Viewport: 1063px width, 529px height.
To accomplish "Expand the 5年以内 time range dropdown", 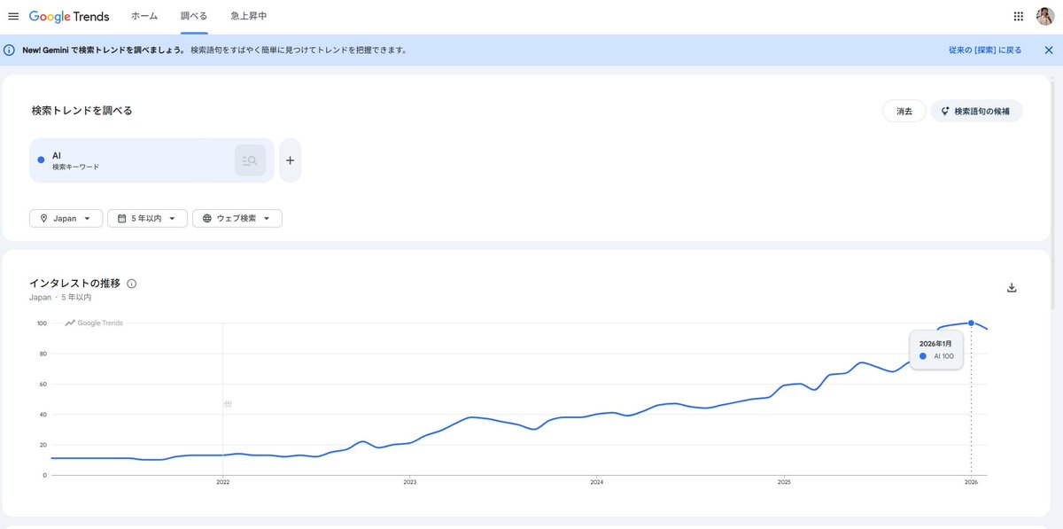I will (147, 218).
